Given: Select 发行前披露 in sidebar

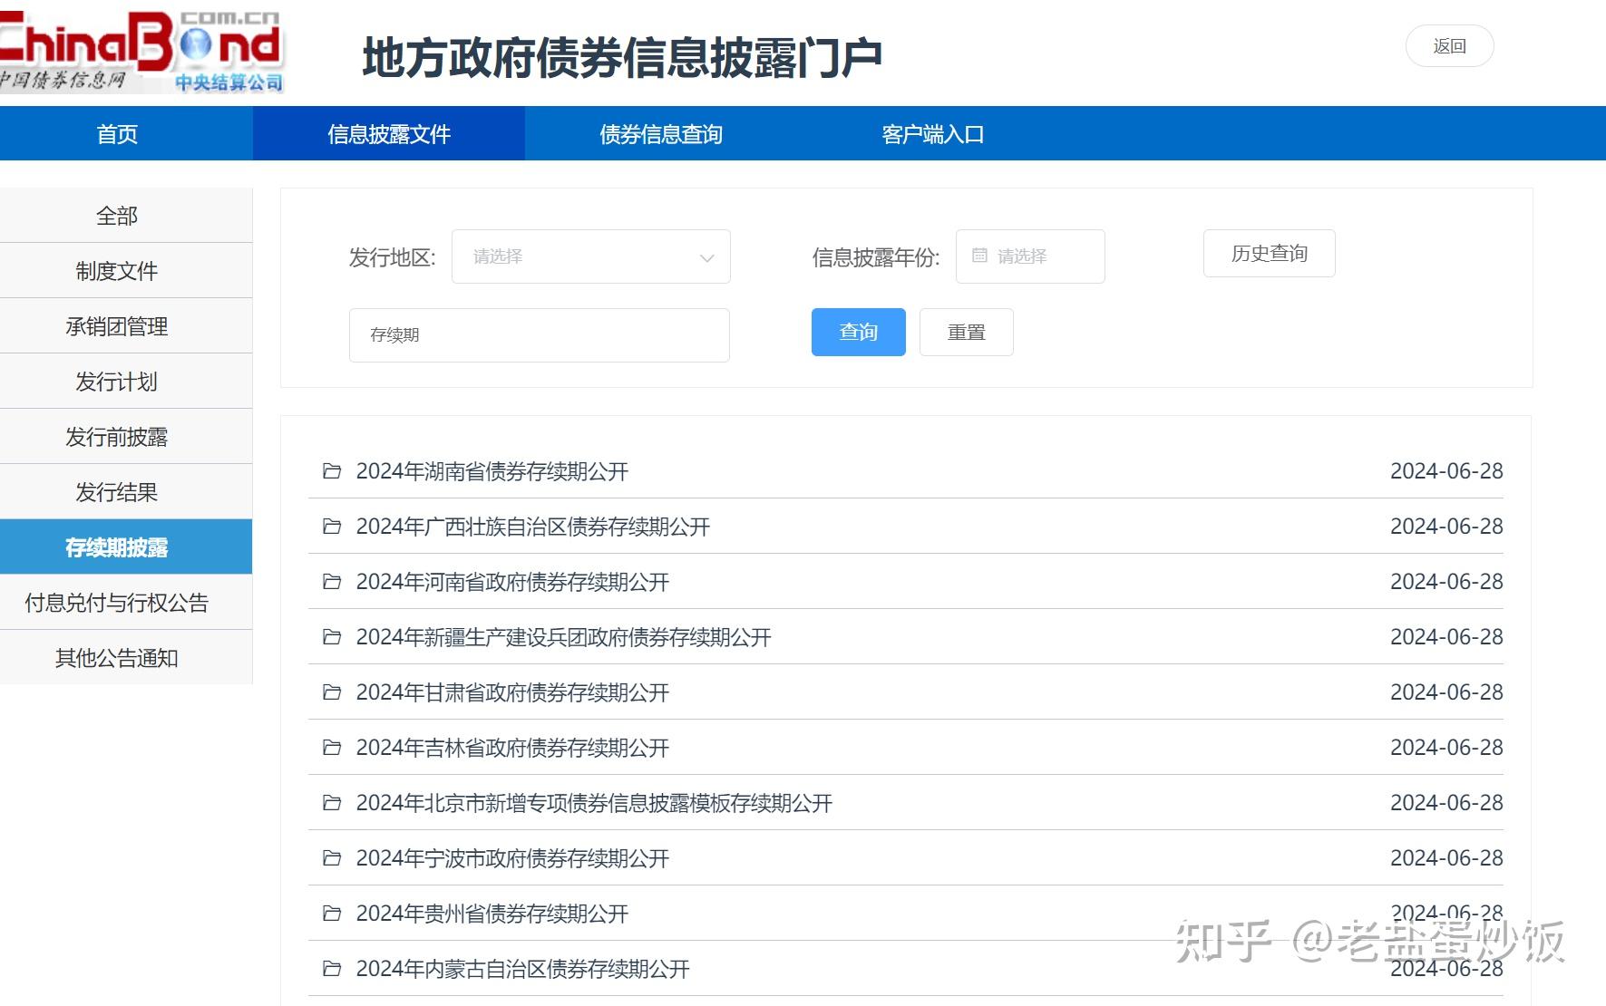Looking at the screenshot, I should (x=126, y=437).
